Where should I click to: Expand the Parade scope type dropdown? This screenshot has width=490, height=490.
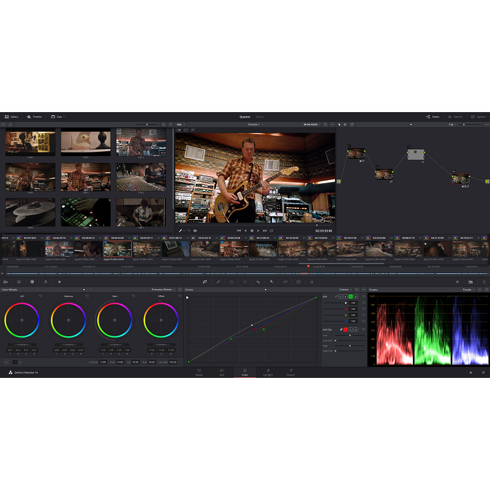coord(469,289)
